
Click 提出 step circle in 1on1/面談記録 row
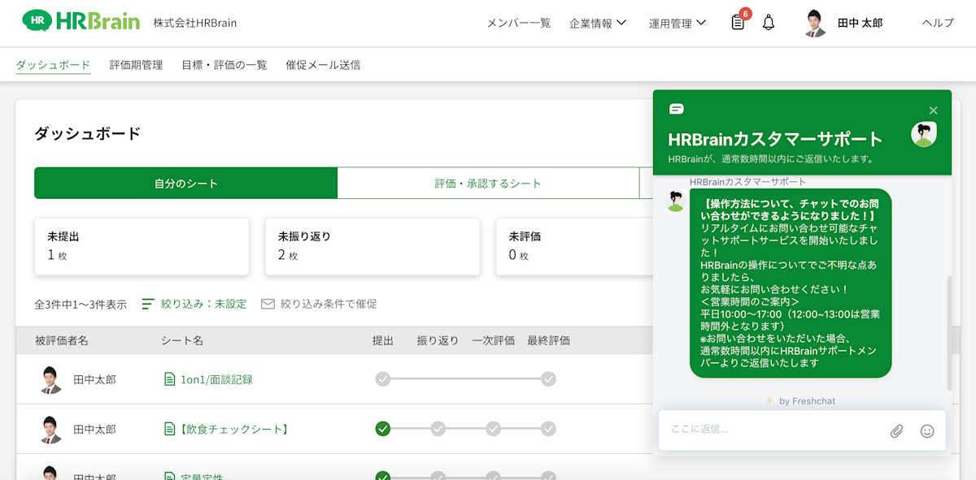(x=383, y=378)
